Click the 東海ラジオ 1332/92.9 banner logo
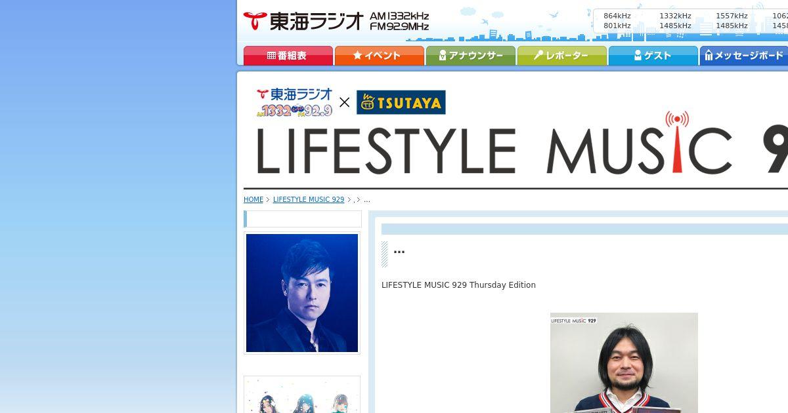The width and height of the screenshot is (788, 413). (x=294, y=102)
